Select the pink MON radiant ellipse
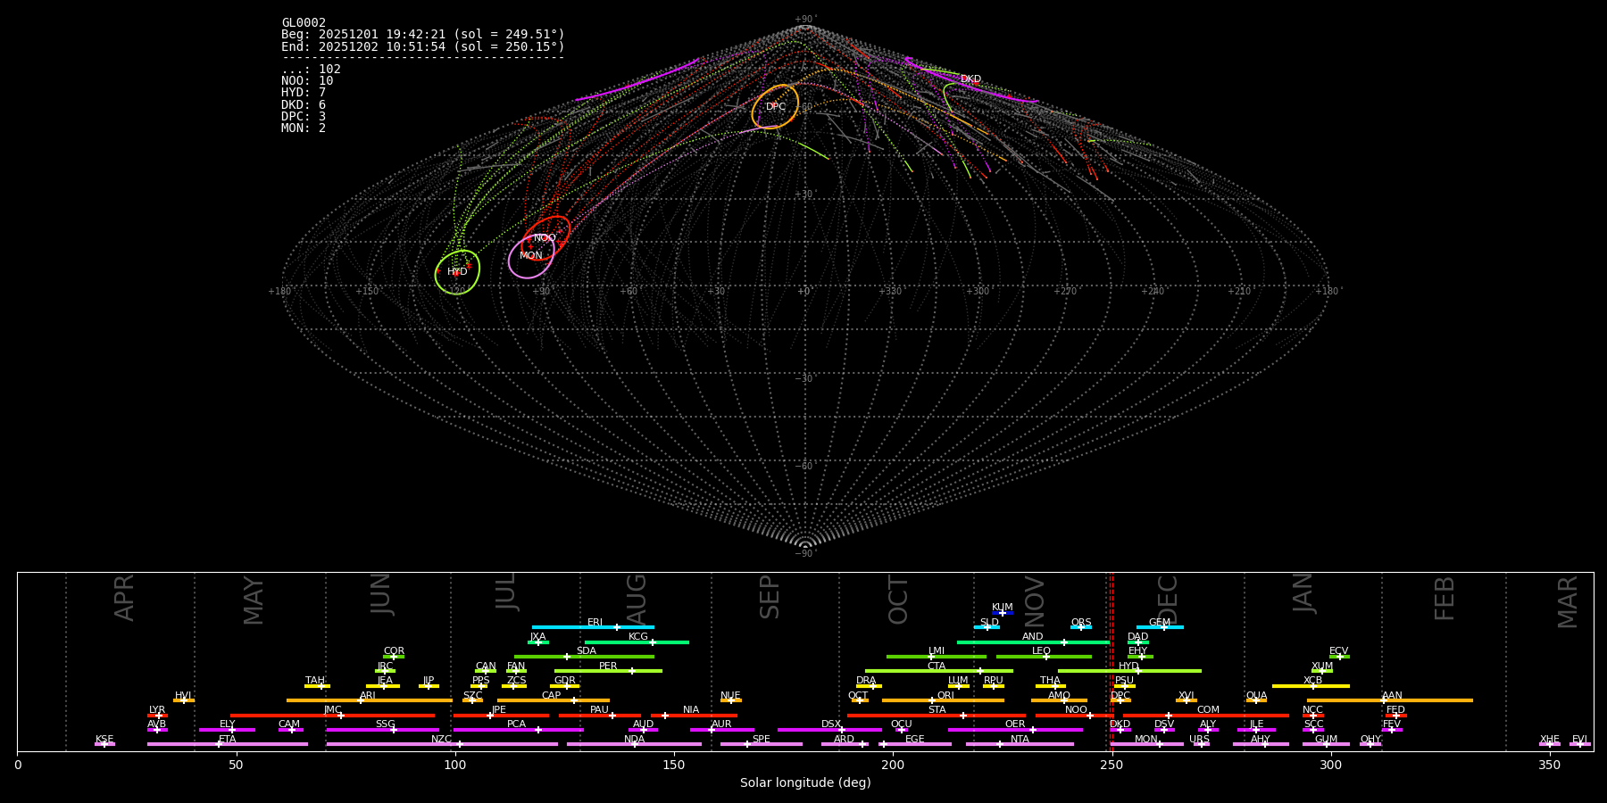1607x803 pixels. (531, 257)
